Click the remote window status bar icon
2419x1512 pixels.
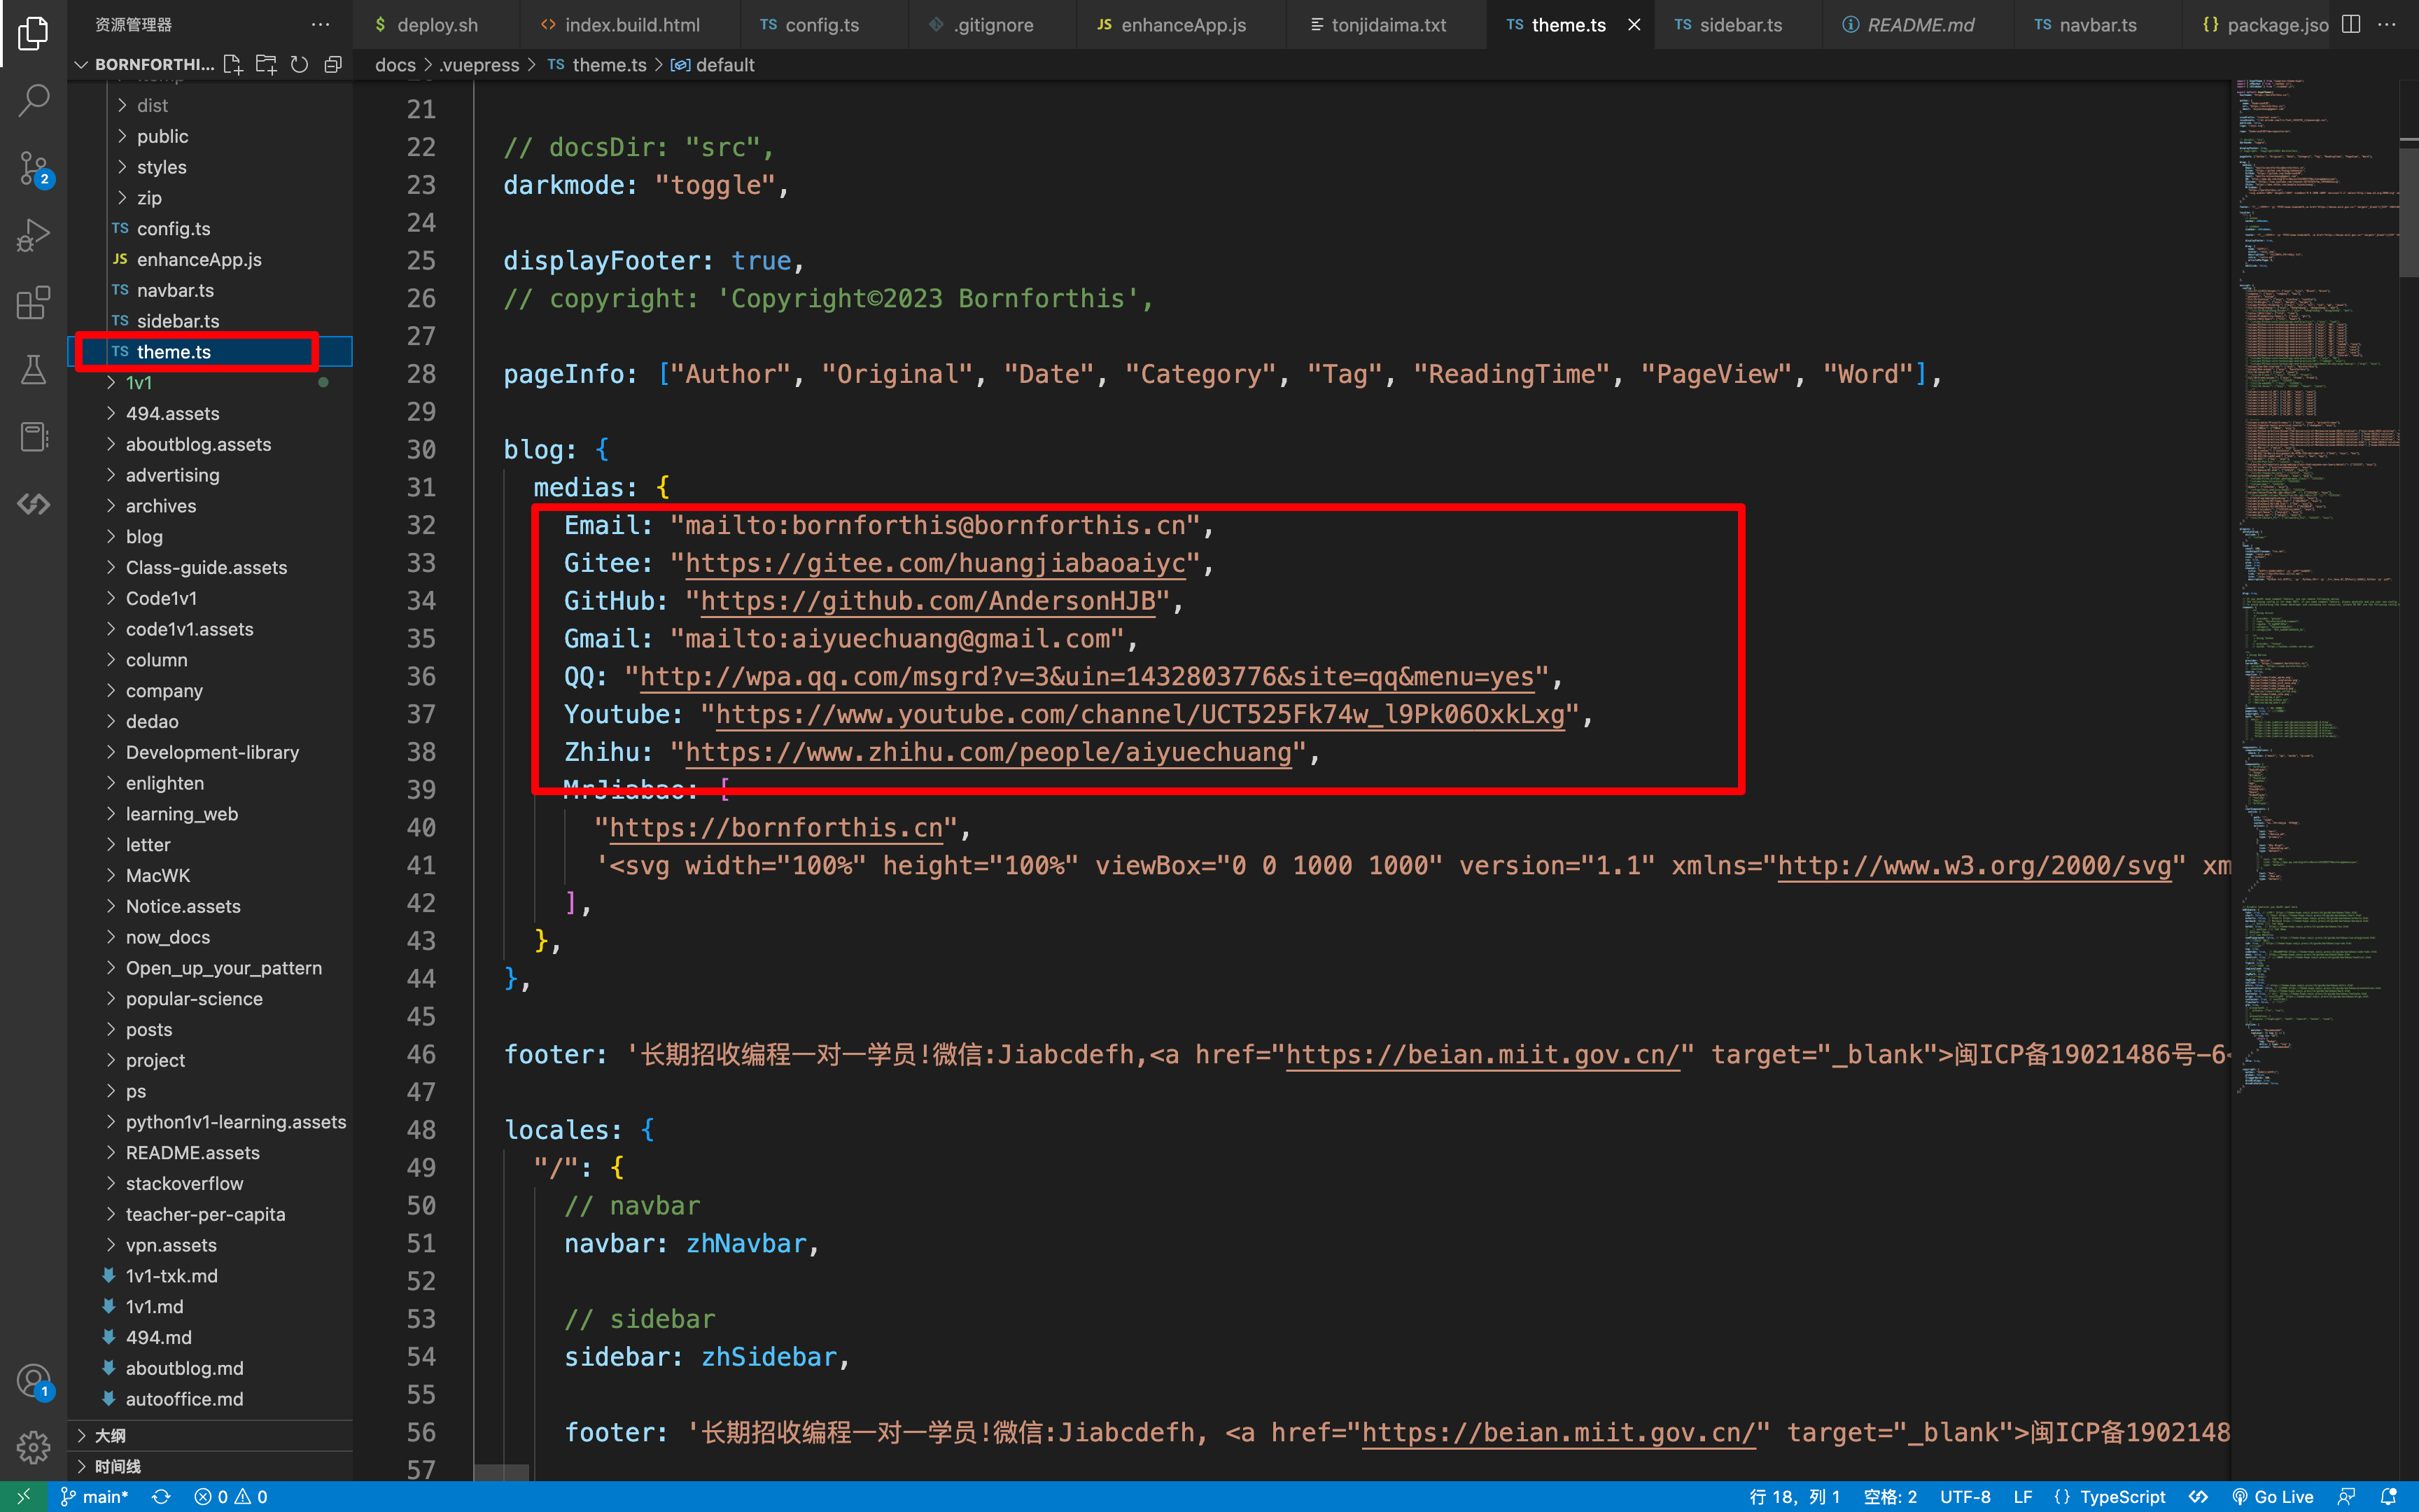[x=23, y=1496]
